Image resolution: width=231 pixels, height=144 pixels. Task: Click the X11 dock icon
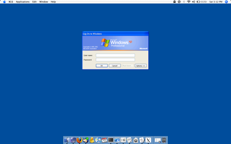148,140
